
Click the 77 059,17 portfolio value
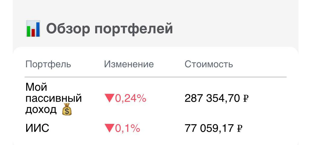(x=209, y=128)
